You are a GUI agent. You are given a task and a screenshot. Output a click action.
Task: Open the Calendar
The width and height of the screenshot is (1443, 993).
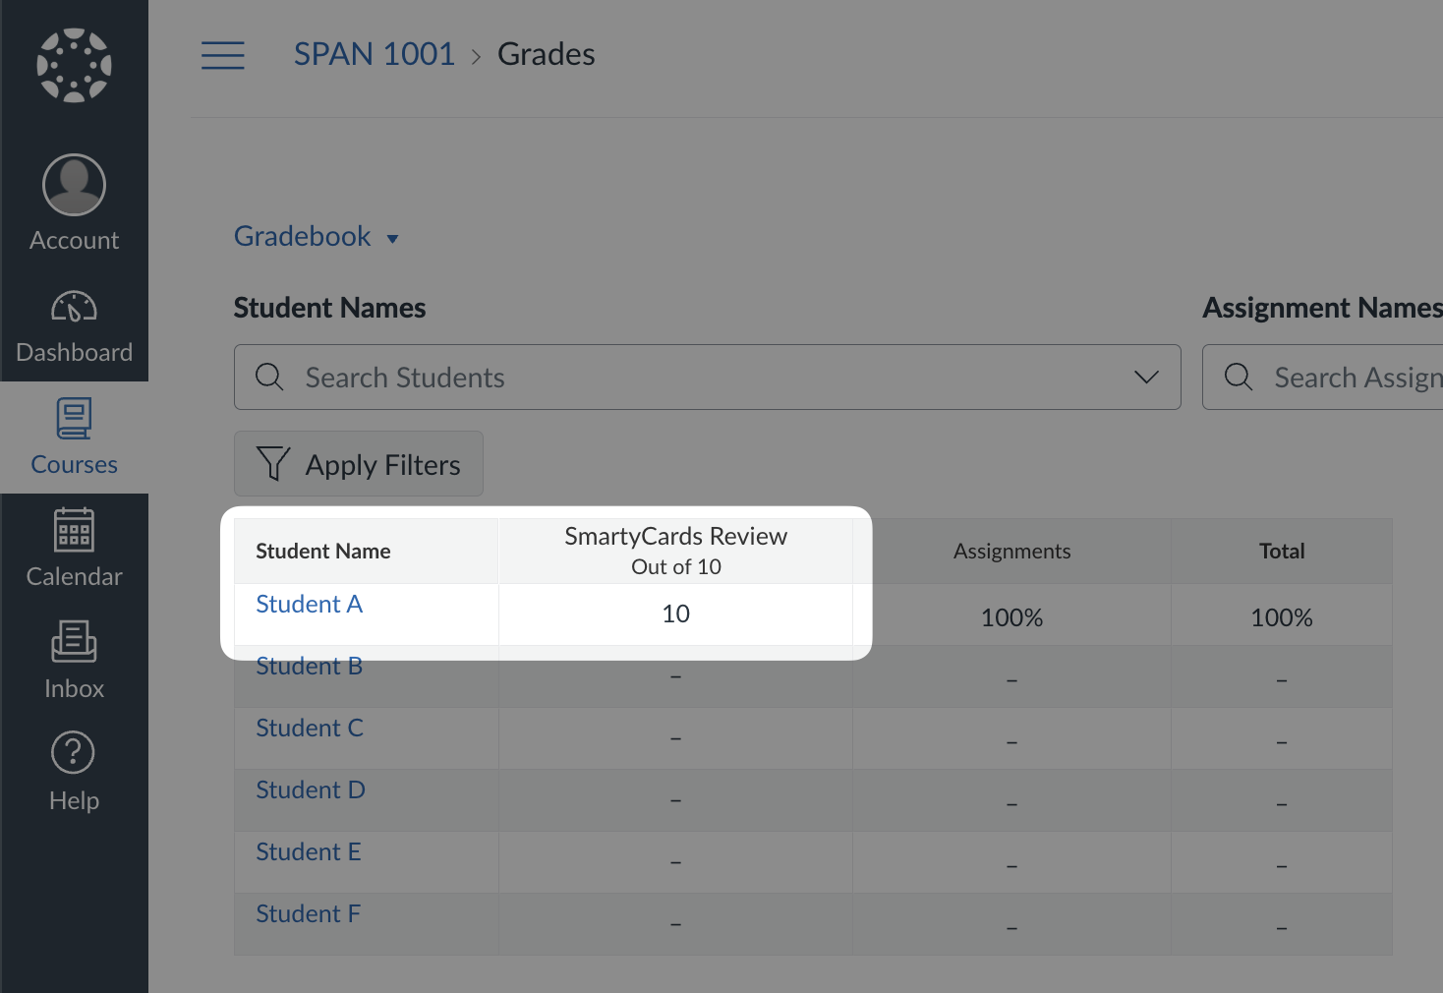click(x=74, y=550)
